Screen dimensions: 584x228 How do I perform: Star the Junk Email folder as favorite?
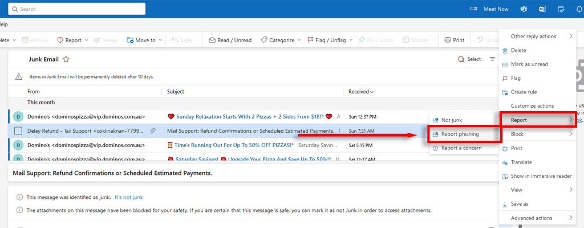tap(66, 59)
